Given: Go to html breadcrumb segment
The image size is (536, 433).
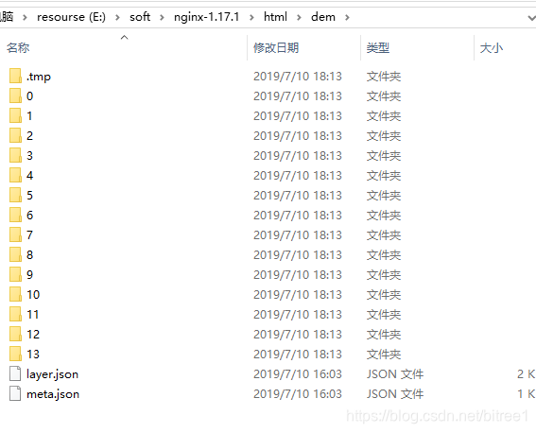Looking at the screenshot, I should pos(275,17).
